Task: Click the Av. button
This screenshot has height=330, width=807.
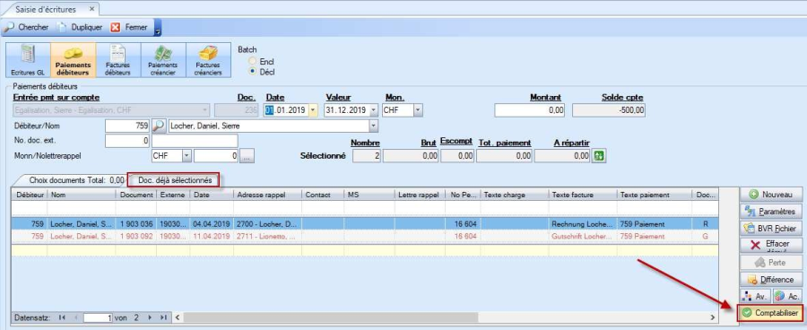Action: (x=755, y=296)
